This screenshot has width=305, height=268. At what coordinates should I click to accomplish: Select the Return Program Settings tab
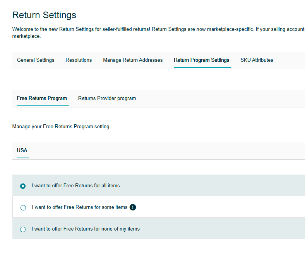[x=202, y=60]
